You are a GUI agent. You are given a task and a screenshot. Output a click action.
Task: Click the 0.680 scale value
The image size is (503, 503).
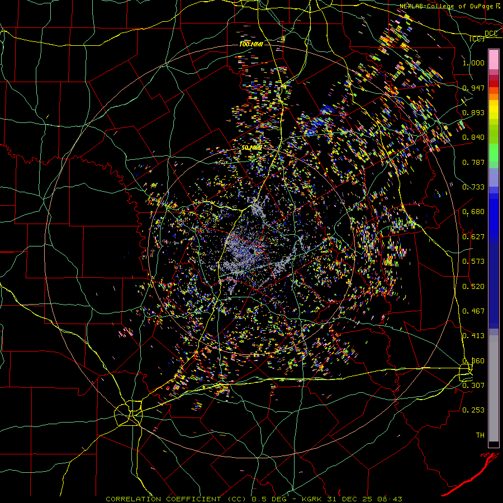473,211
